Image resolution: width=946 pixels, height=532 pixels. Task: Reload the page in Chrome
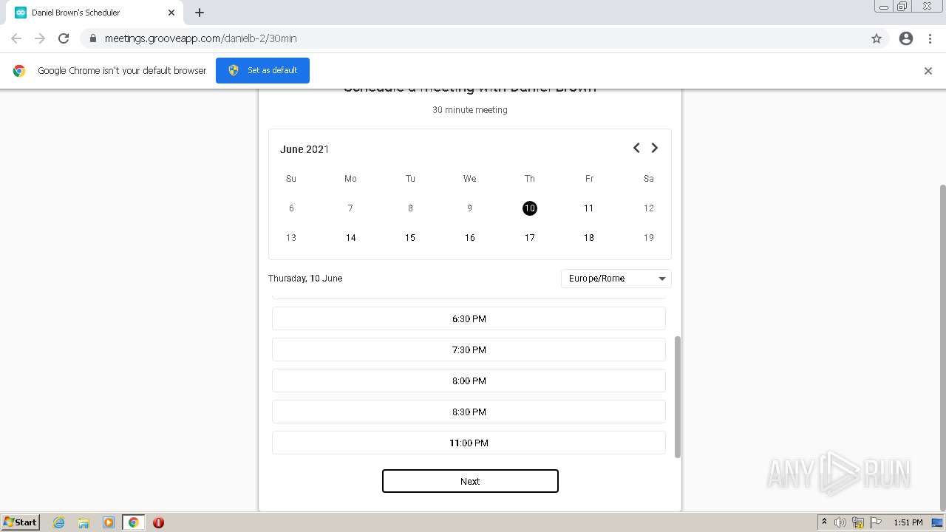[64, 38]
